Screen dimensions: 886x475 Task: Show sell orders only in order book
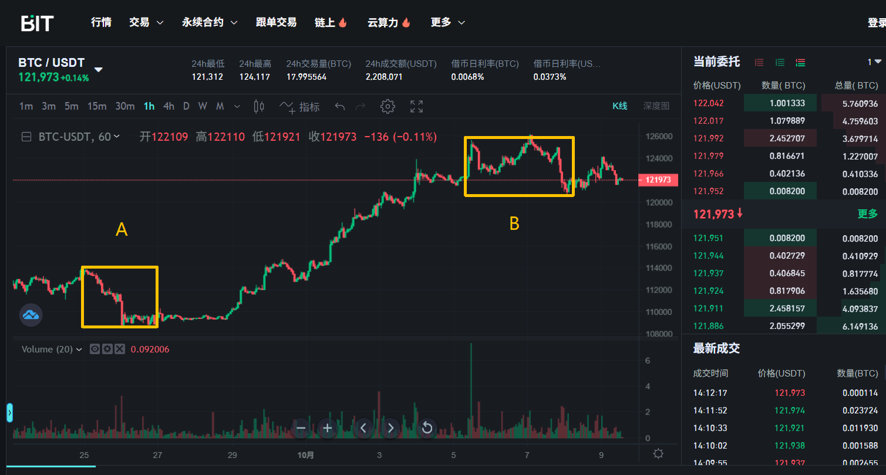pos(759,62)
